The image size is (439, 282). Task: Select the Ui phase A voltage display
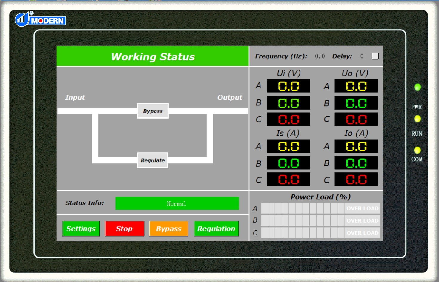pyautogui.click(x=288, y=86)
